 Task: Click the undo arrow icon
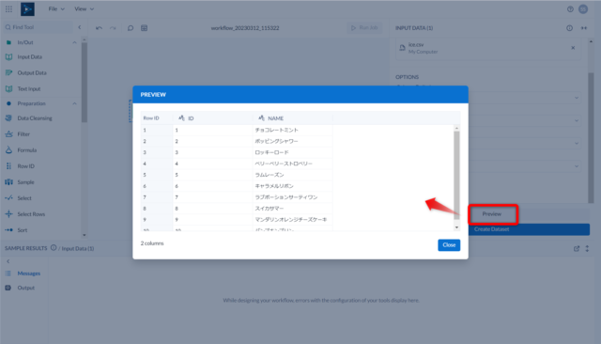tap(99, 28)
